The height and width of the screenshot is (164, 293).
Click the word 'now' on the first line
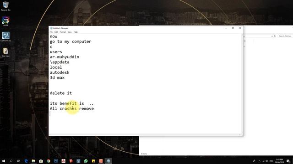tap(54, 36)
